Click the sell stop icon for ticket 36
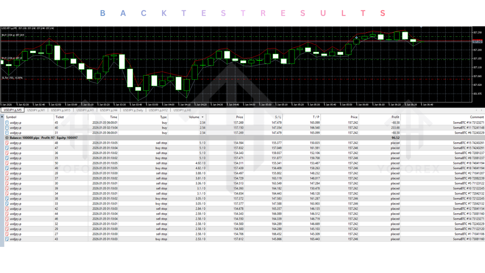Screen dimensions: 485x273 coord(7,153)
